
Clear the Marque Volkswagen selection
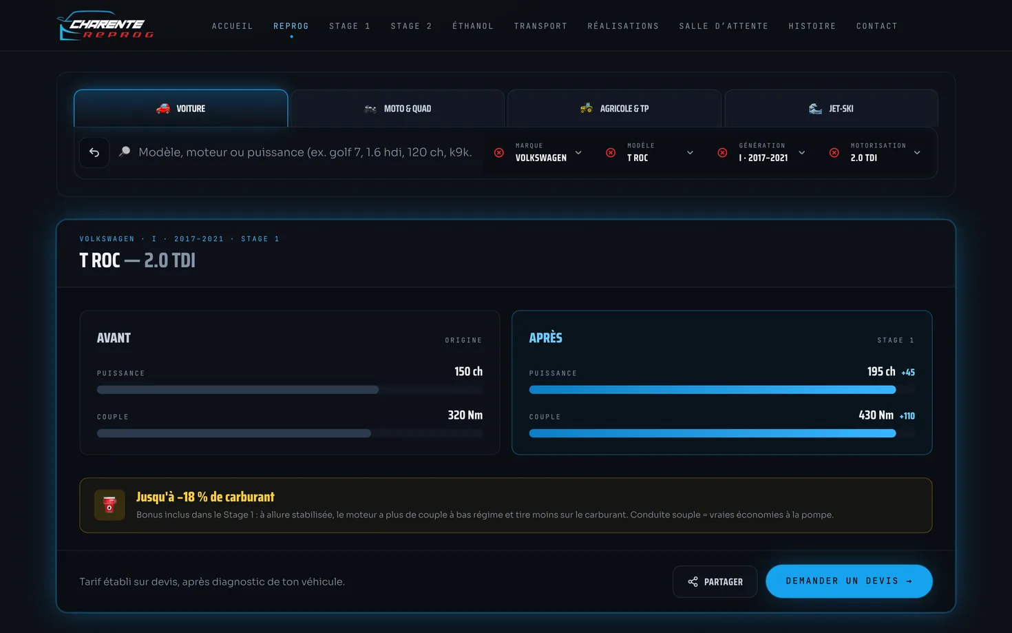499,153
